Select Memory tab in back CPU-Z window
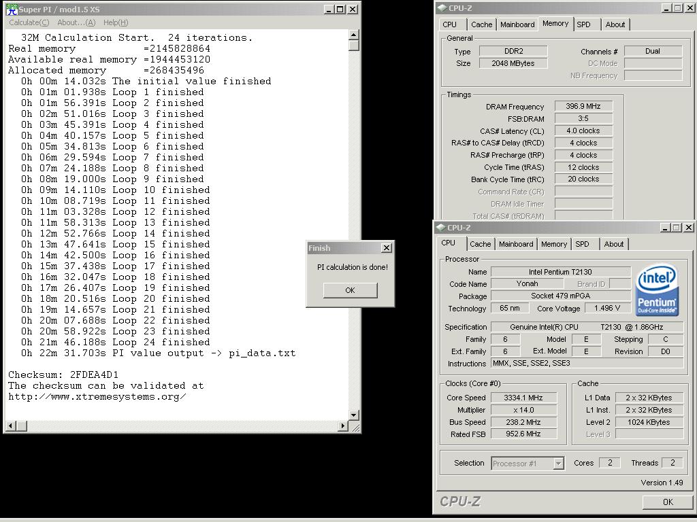Image resolution: width=697 pixels, height=522 pixels. 555,24
